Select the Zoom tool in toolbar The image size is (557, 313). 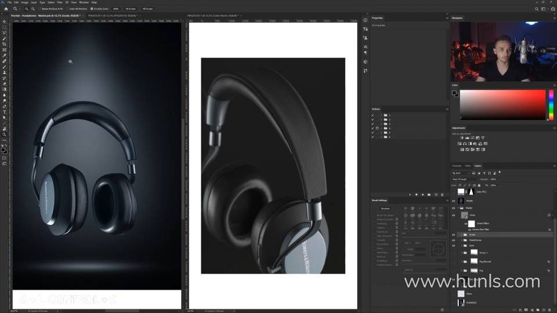click(x=4, y=134)
